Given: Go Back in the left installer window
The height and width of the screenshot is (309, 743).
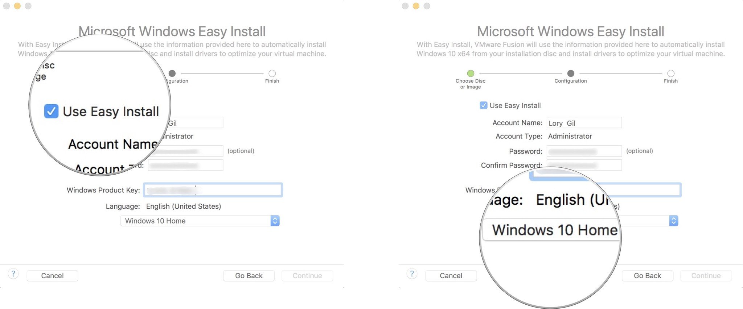Looking at the screenshot, I should click(249, 276).
